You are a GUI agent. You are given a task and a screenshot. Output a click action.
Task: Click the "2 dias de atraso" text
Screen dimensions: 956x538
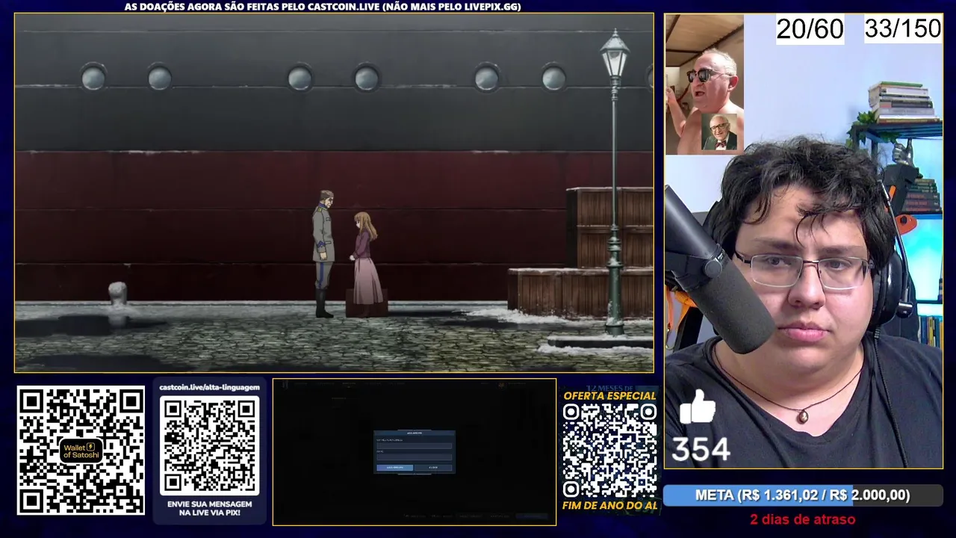point(803,519)
